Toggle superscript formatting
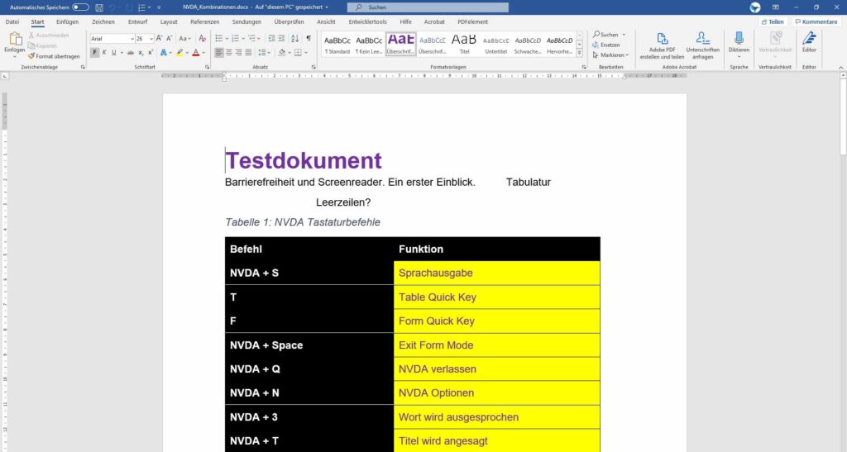The width and height of the screenshot is (847, 452). click(151, 52)
